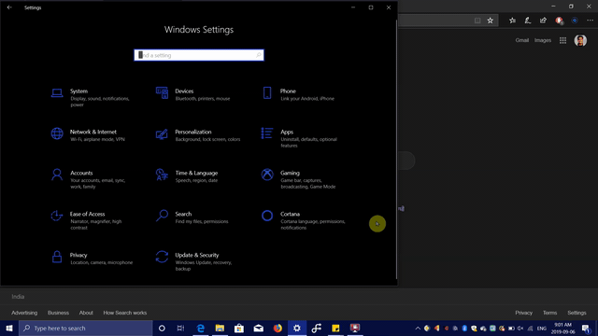Click the browser share icon
This screenshot has height=336, width=598.
(x=543, y=21)
